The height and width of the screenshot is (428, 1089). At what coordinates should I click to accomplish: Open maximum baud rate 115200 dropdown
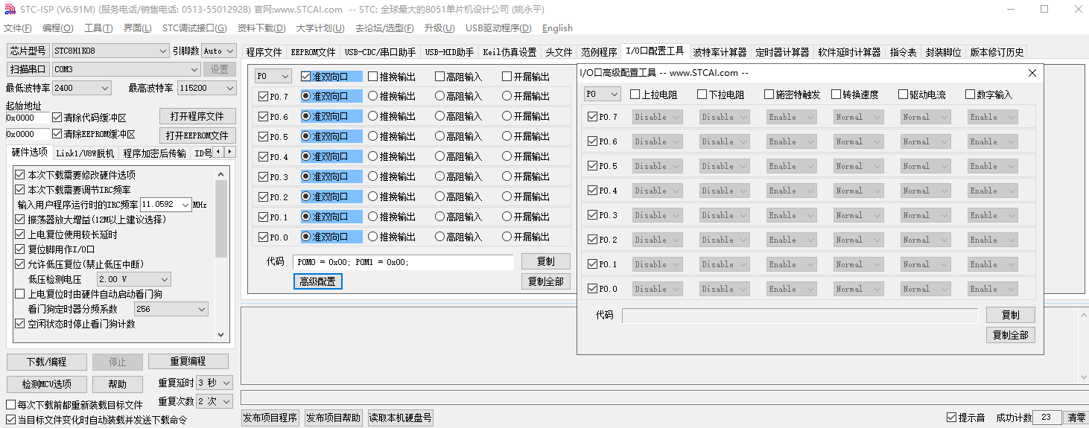click(206, 88)
